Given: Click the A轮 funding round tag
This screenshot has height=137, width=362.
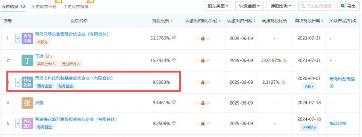Looking at the screenshot, I should (x=308, y=86).
